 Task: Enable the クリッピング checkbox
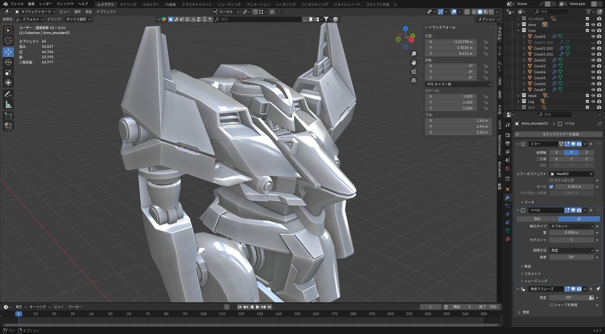coord(551,180)
